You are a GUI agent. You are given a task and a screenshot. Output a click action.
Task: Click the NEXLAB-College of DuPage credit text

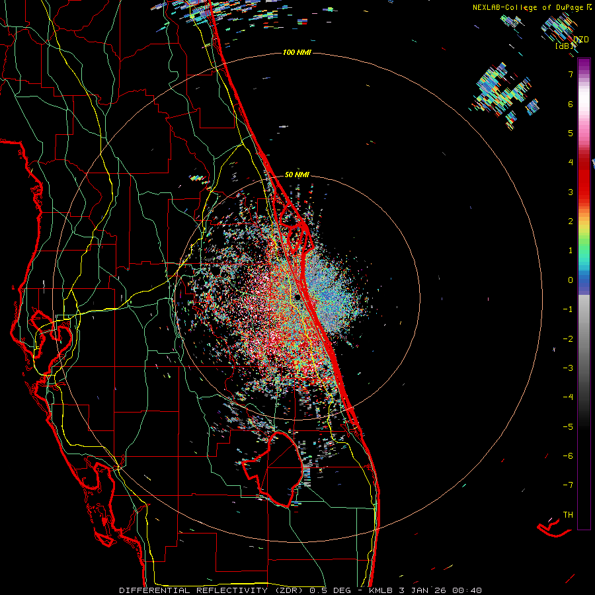point(528,7)
